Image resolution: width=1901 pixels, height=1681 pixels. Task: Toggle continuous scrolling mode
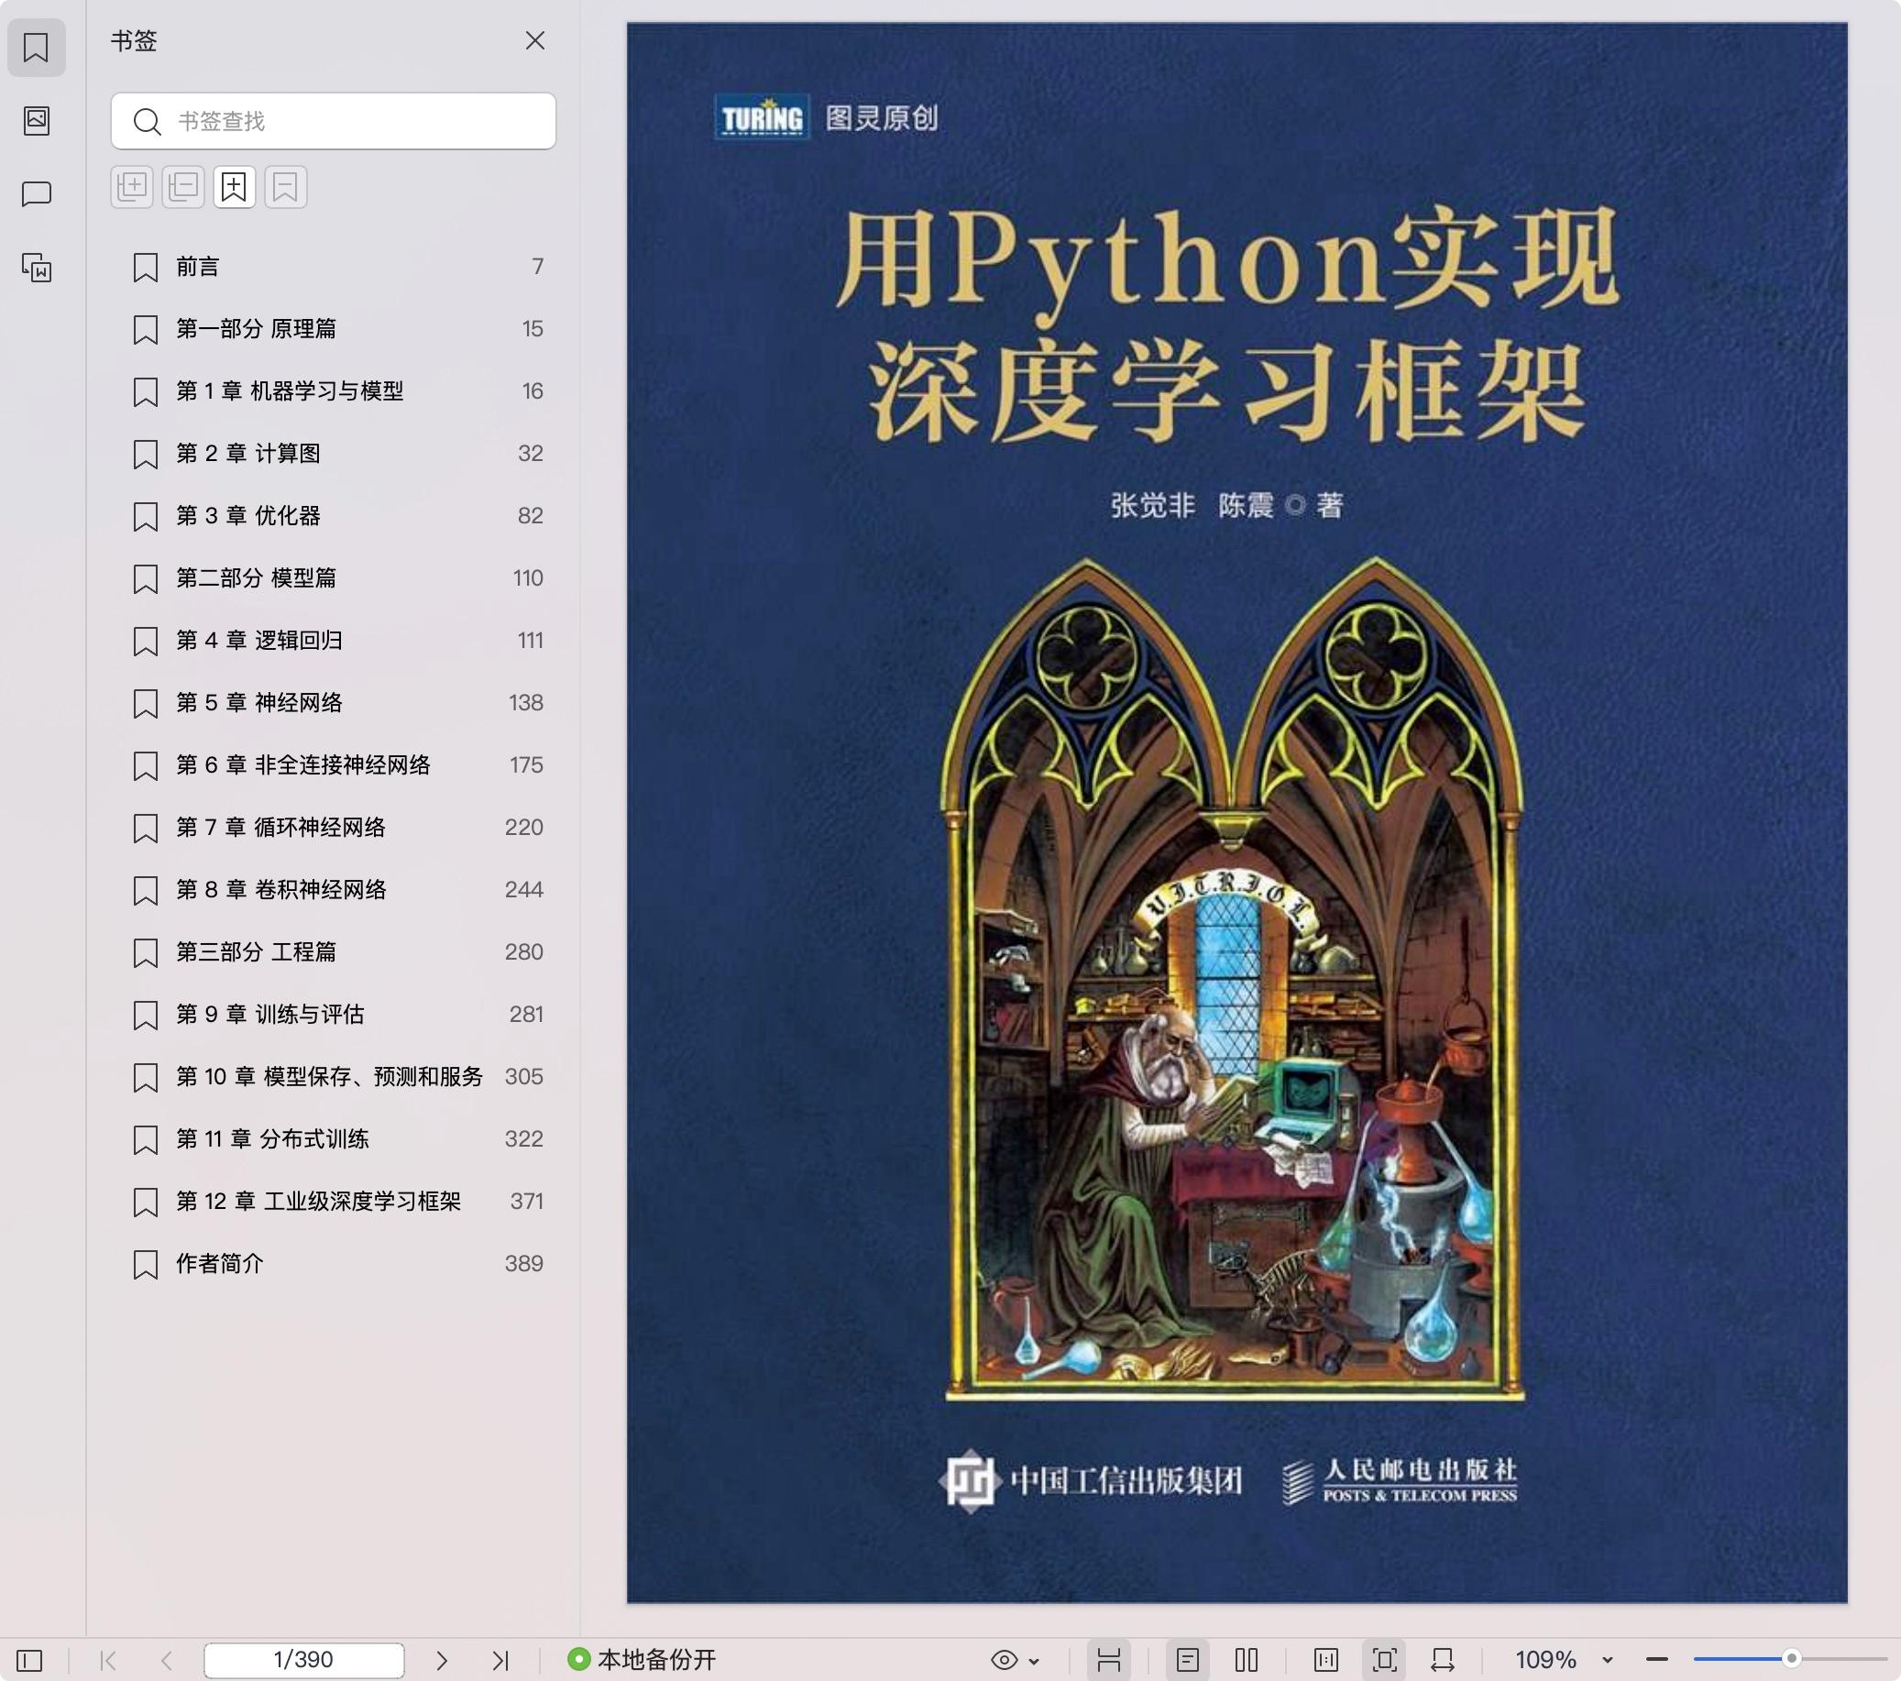(x=1108, y=1661)
